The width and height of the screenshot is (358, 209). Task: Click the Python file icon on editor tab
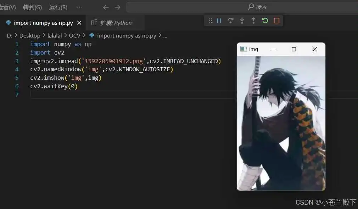tap(9, 23)
